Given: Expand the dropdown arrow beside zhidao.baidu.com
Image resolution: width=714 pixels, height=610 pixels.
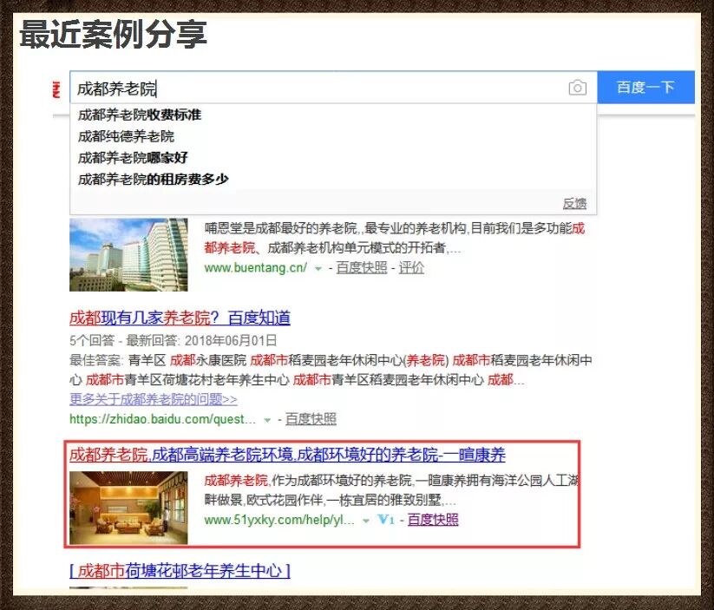Looking at the screenshot, I should click(267, 420).
